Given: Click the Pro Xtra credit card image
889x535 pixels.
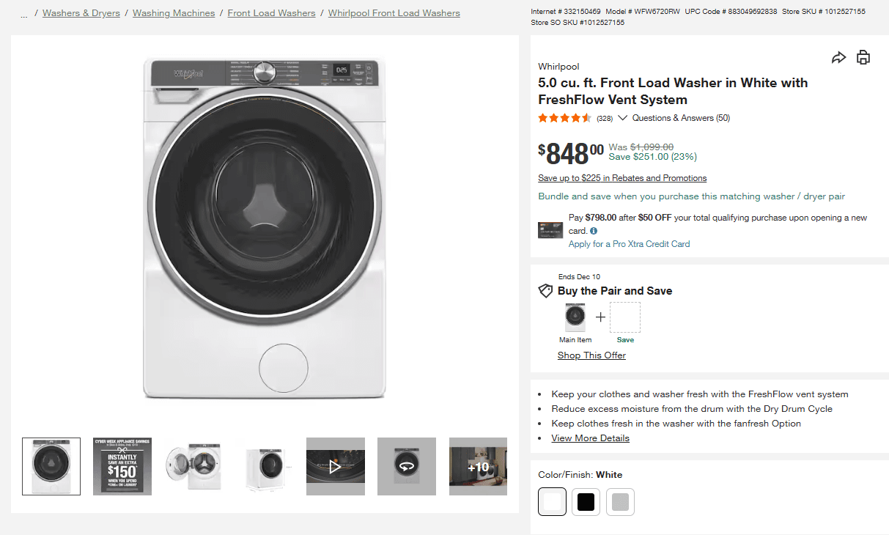Looking at the screenshot, I should tap(550, 229).
